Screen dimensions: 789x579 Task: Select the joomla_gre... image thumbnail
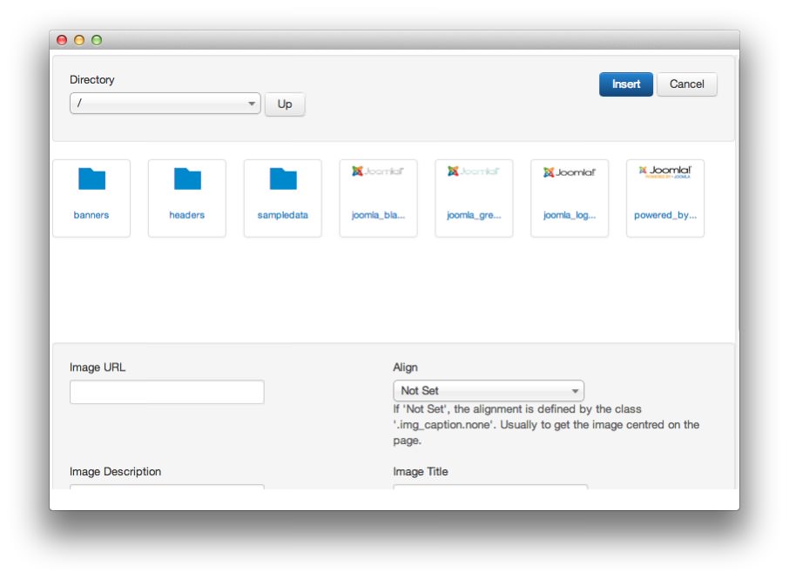[474, 172]
